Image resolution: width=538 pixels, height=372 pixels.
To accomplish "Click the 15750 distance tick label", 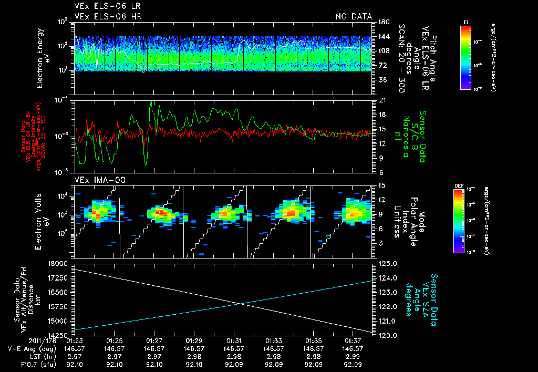I will (x=58, y=307).
